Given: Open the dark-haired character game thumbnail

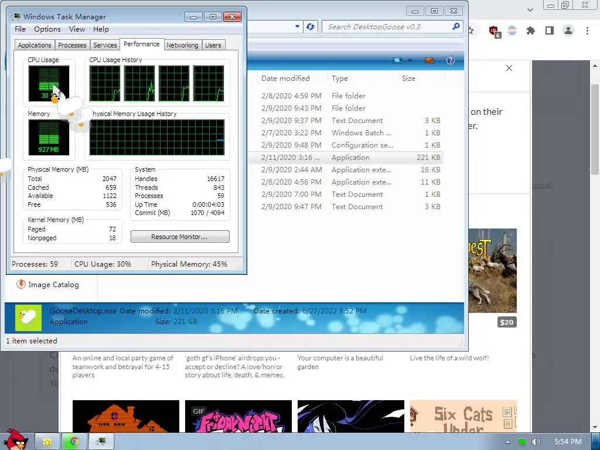Looking at the screenshot, I should tap(350, 417).
